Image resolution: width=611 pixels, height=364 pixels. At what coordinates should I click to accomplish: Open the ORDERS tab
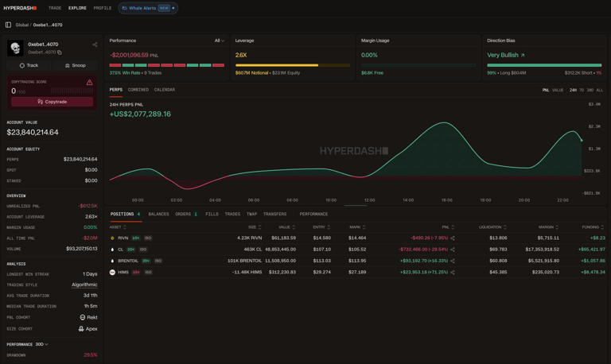[x=186, y=214]
